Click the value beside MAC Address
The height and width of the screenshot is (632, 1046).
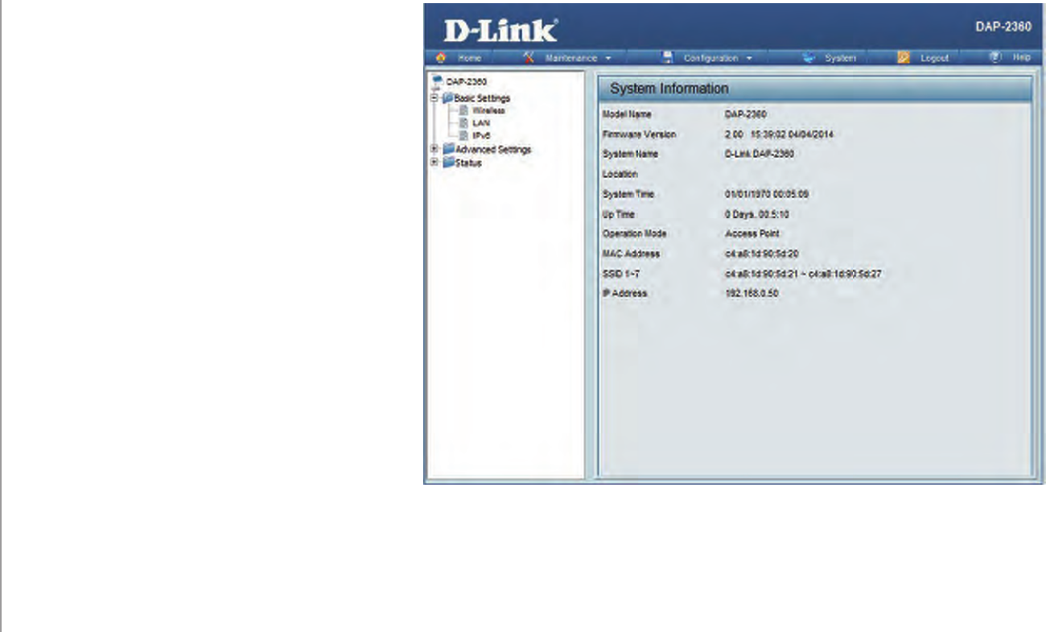pyautogui.click(x=761, y=254)
